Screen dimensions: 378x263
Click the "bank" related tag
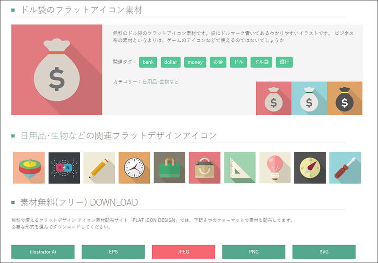[148, 62]
